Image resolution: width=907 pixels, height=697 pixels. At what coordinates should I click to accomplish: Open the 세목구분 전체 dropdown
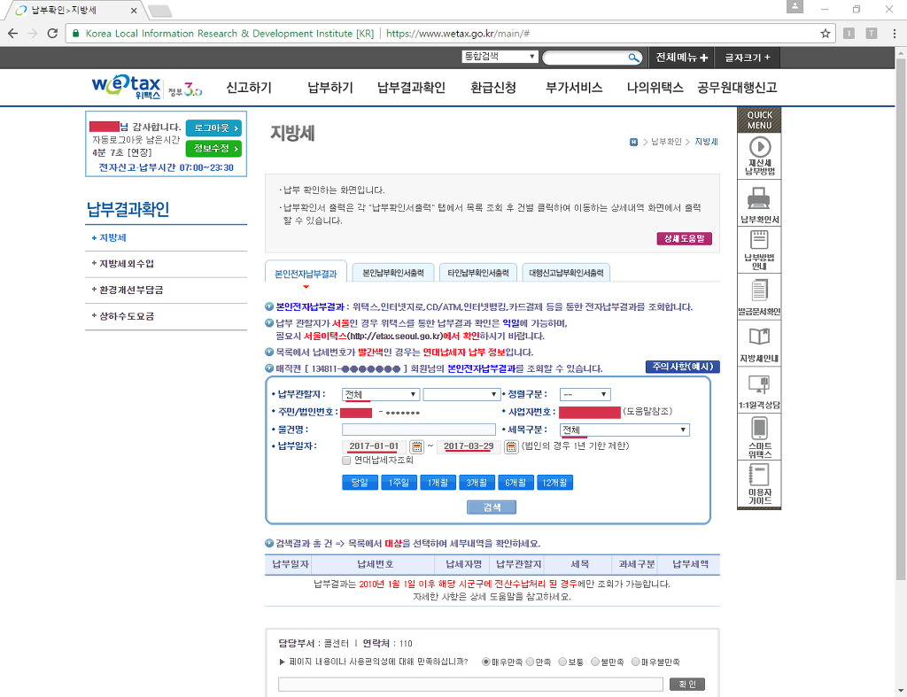624,430
